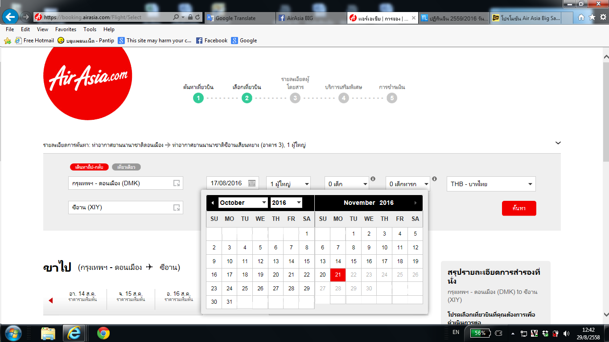Click the picker icon in the XIY destination field
This screenshot has height=342, width=609.
177,208
